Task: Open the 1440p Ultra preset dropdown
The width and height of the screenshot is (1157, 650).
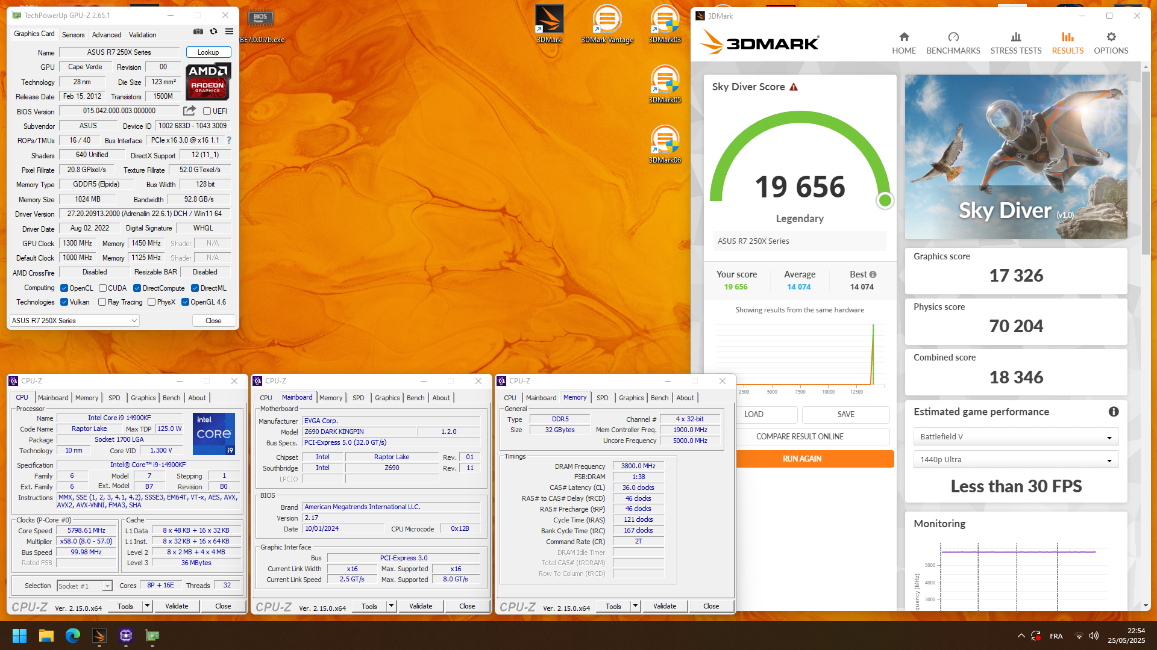Action: click(1015, 460)
